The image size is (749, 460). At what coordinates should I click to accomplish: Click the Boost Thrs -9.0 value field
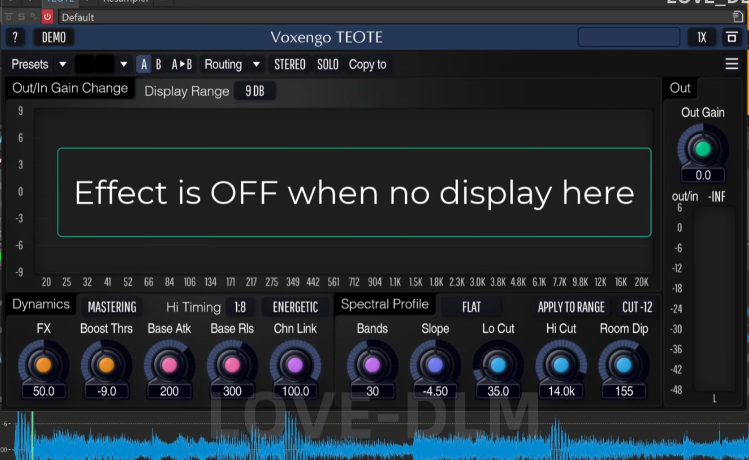[x=107, y=391]
